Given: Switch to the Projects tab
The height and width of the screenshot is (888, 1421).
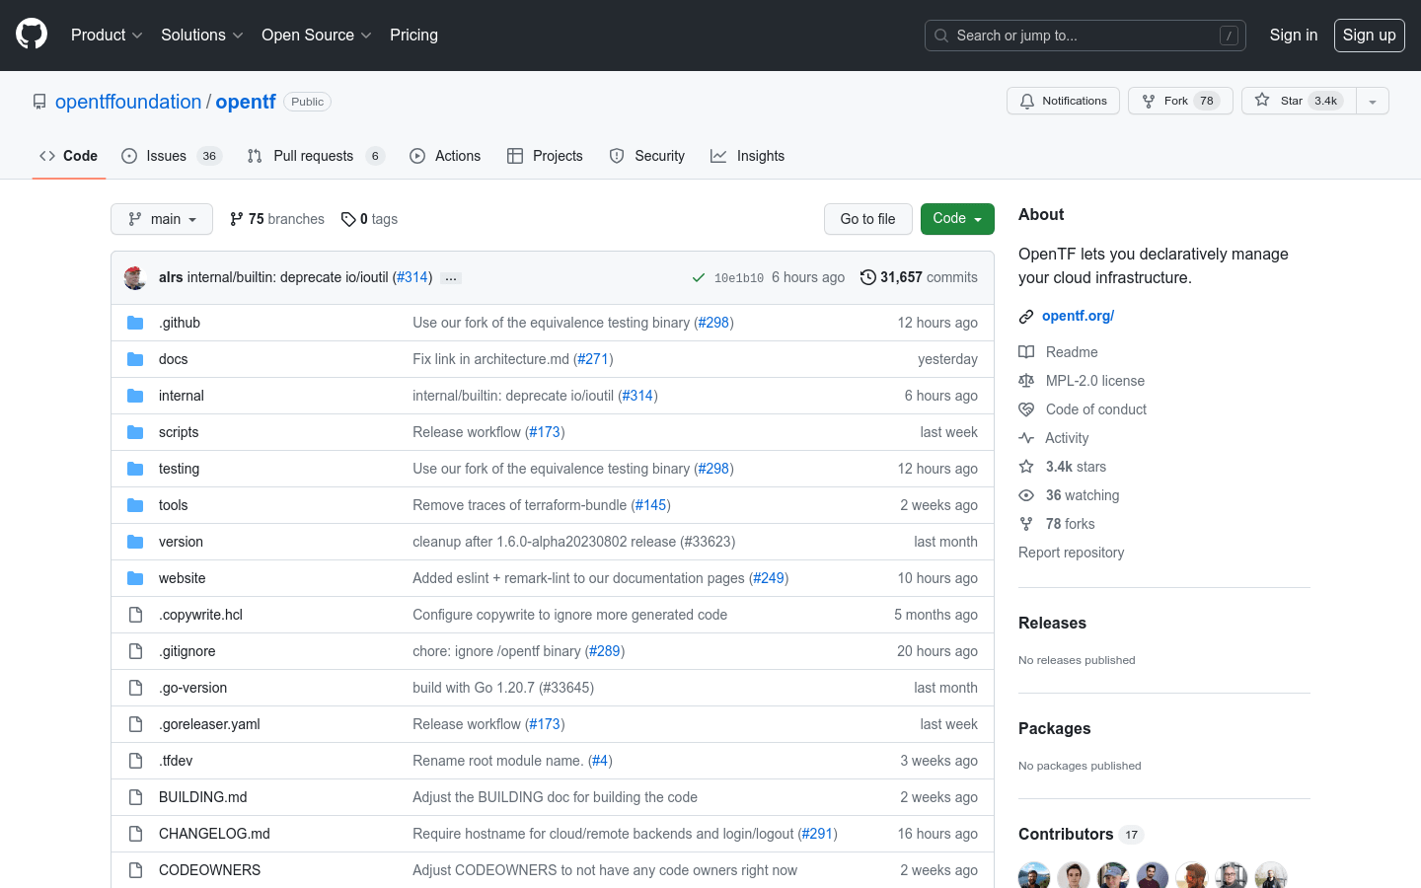Looking at the screenshot, I should pyautogui.click(x=545, y=156).
